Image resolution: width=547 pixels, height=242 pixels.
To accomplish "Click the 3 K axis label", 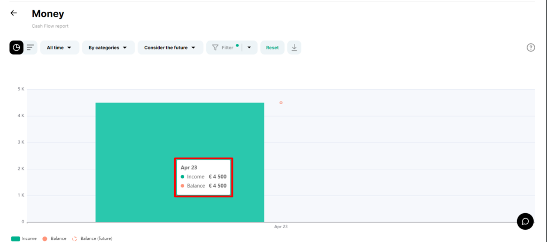I will pos(21,142).
